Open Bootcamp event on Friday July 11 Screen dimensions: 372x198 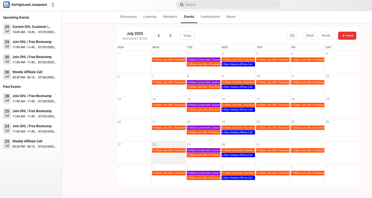[307, 82]
